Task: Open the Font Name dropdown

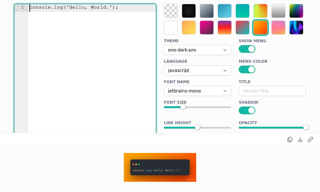Action: coord(197,91)
